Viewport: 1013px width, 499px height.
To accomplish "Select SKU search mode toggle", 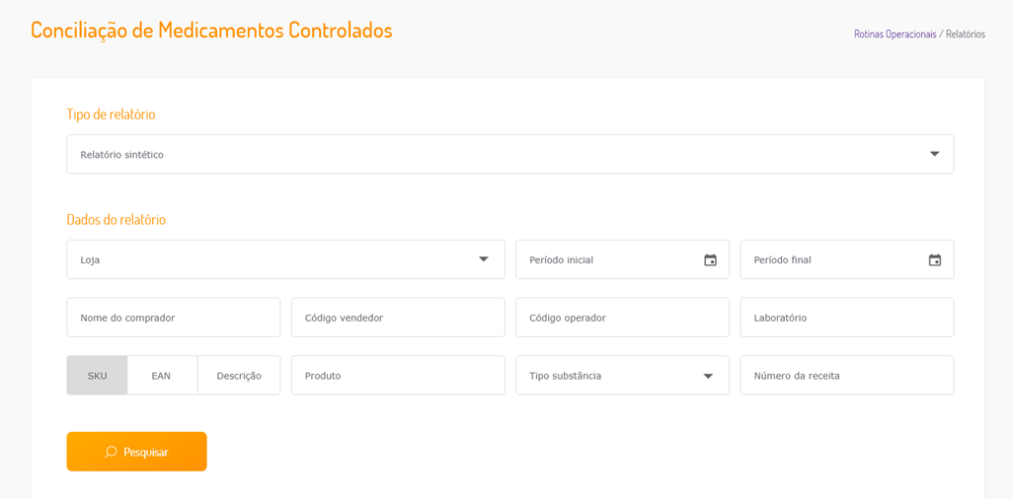I will (97, 376).
